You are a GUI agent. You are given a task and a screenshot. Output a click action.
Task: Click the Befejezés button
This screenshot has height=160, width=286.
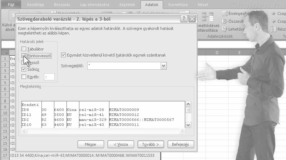[x=181, y=144]
